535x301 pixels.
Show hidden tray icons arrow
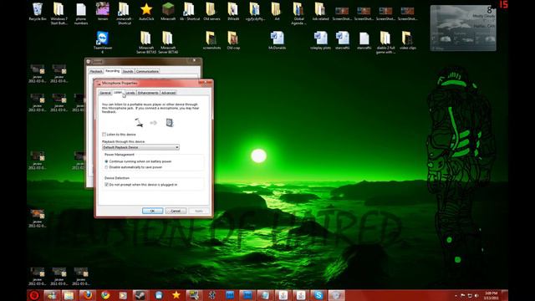tap(456, 295)
